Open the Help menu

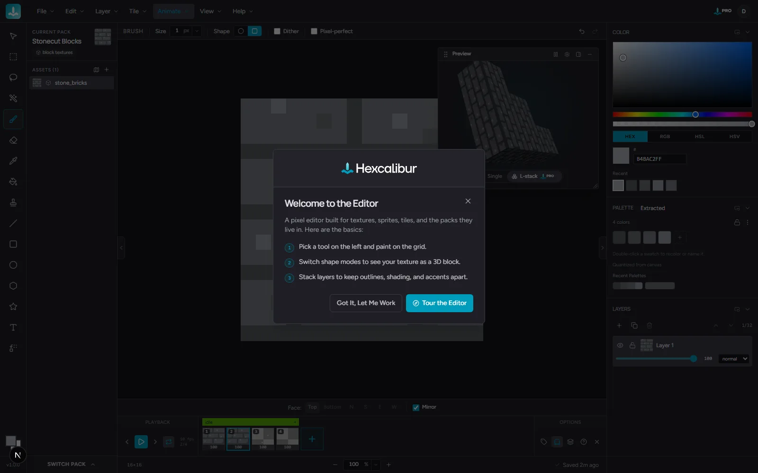[x=243, y=11]
